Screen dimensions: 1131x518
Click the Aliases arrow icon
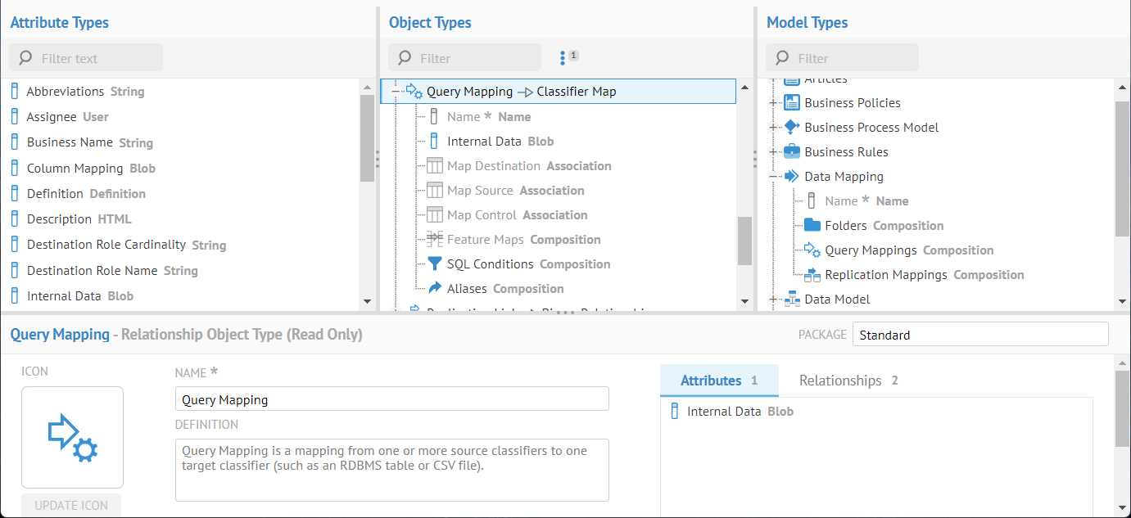tap(435, 288)
